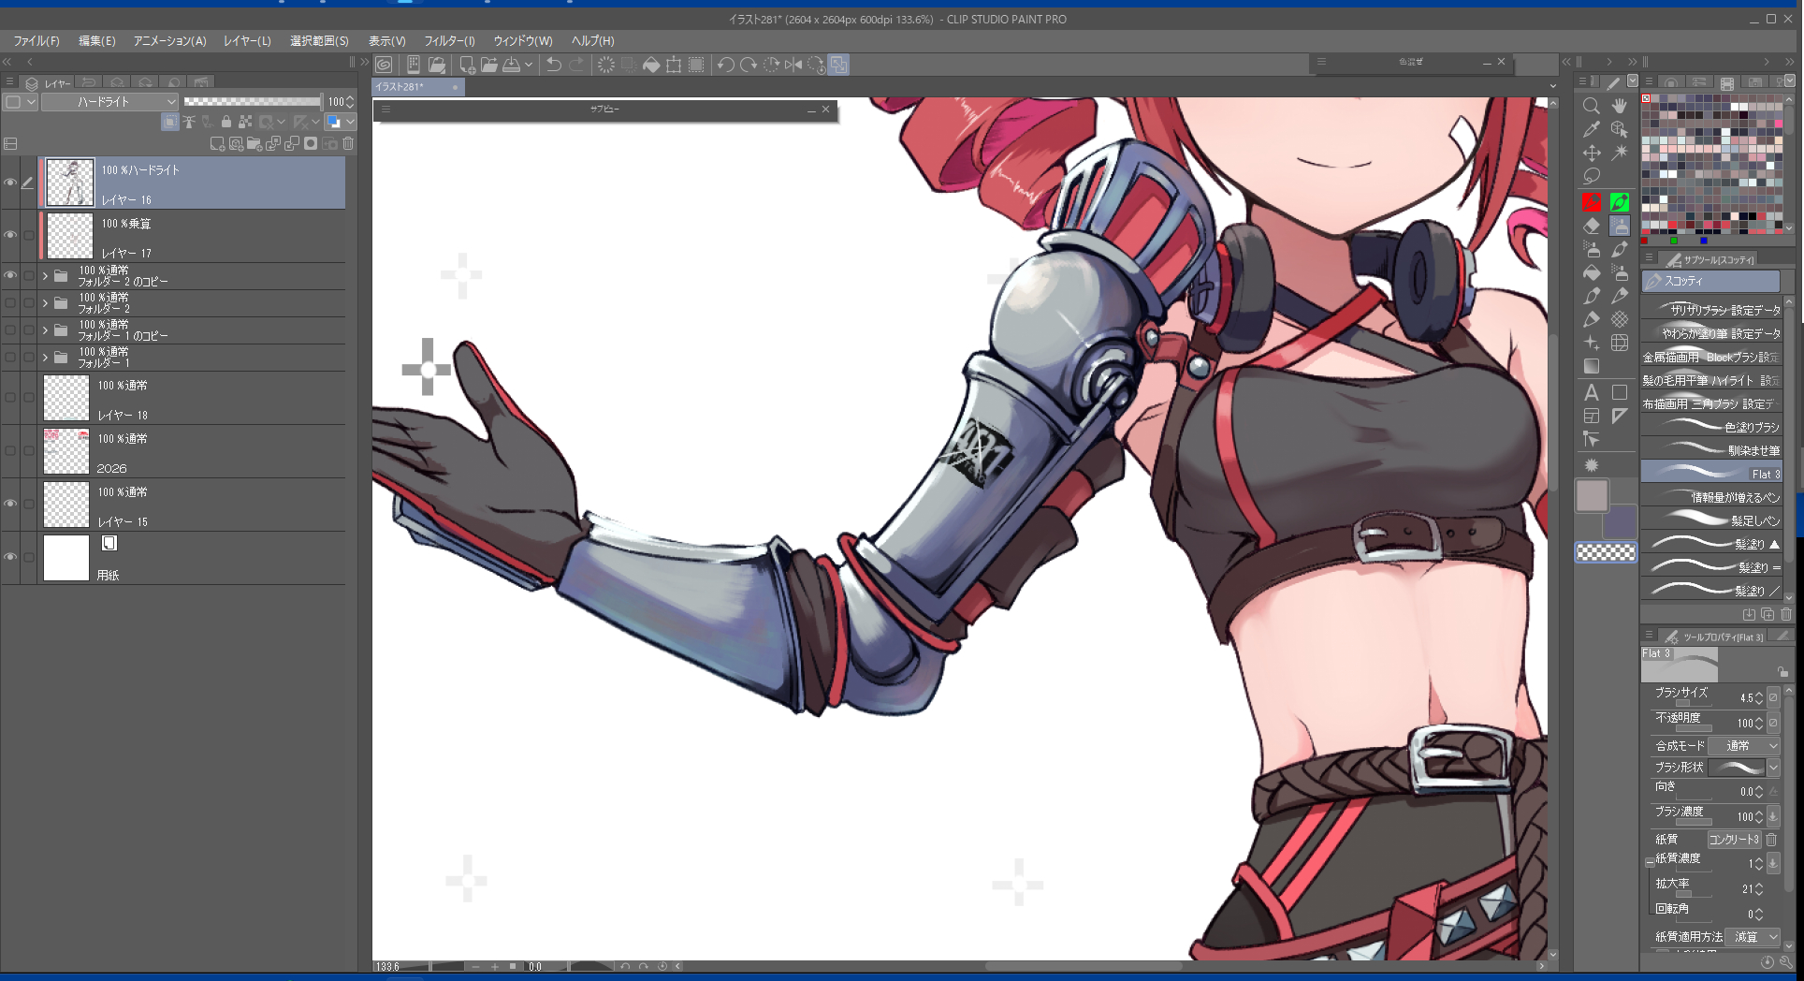Image resolution: width=1804 pixels, height=981 pixels.
Task: Select the Magnifier zoom tool
Action: click(x=1591, y=106)
